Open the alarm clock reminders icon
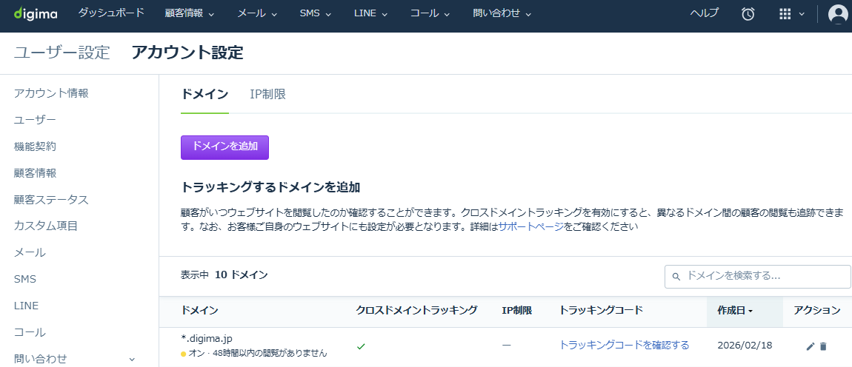This screenshot has width=852, height=367. [748, 14]
